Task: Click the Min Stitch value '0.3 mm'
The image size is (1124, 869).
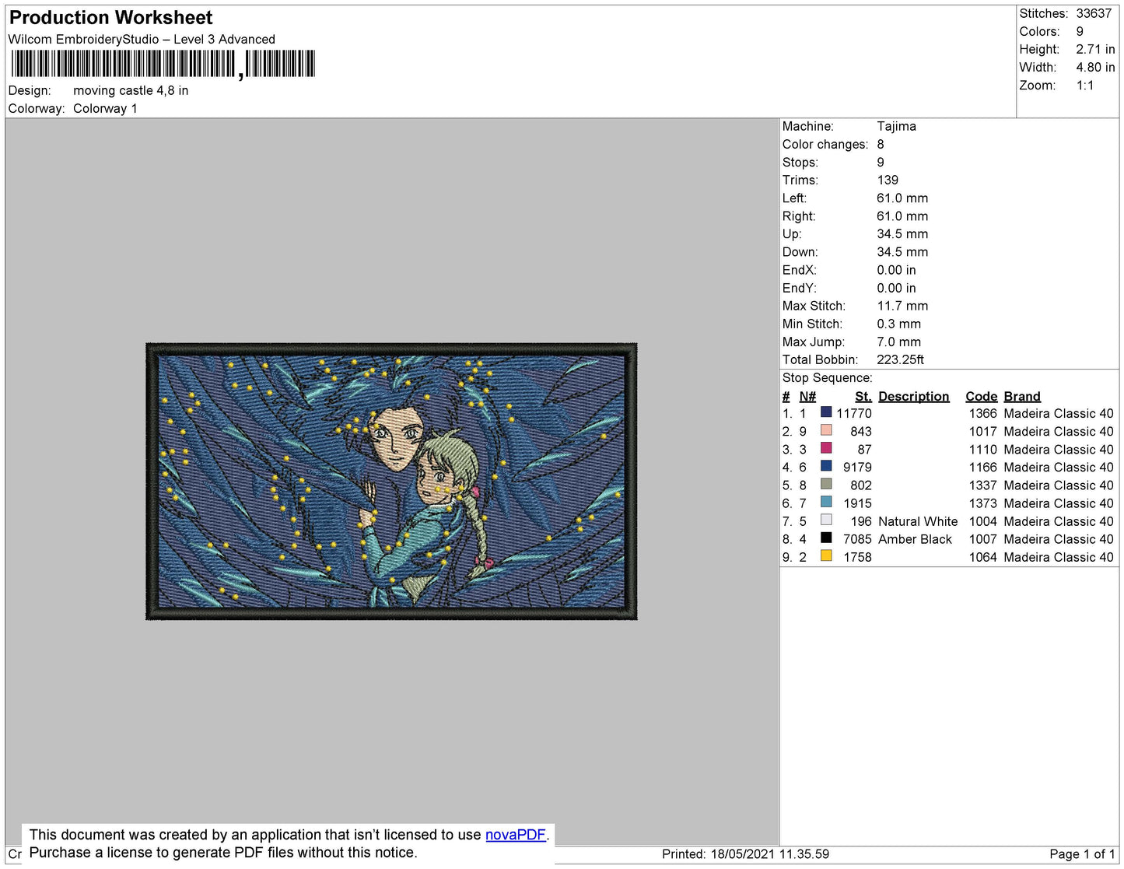Action: pyautogui.click(x=898, y=324)
